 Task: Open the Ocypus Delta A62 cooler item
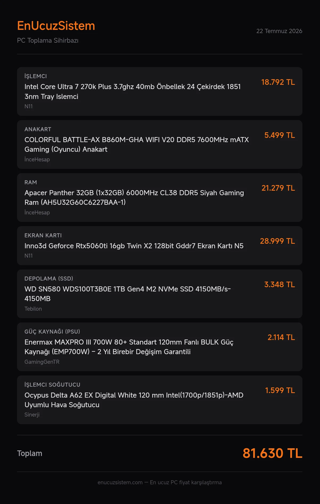click(134, 400)
